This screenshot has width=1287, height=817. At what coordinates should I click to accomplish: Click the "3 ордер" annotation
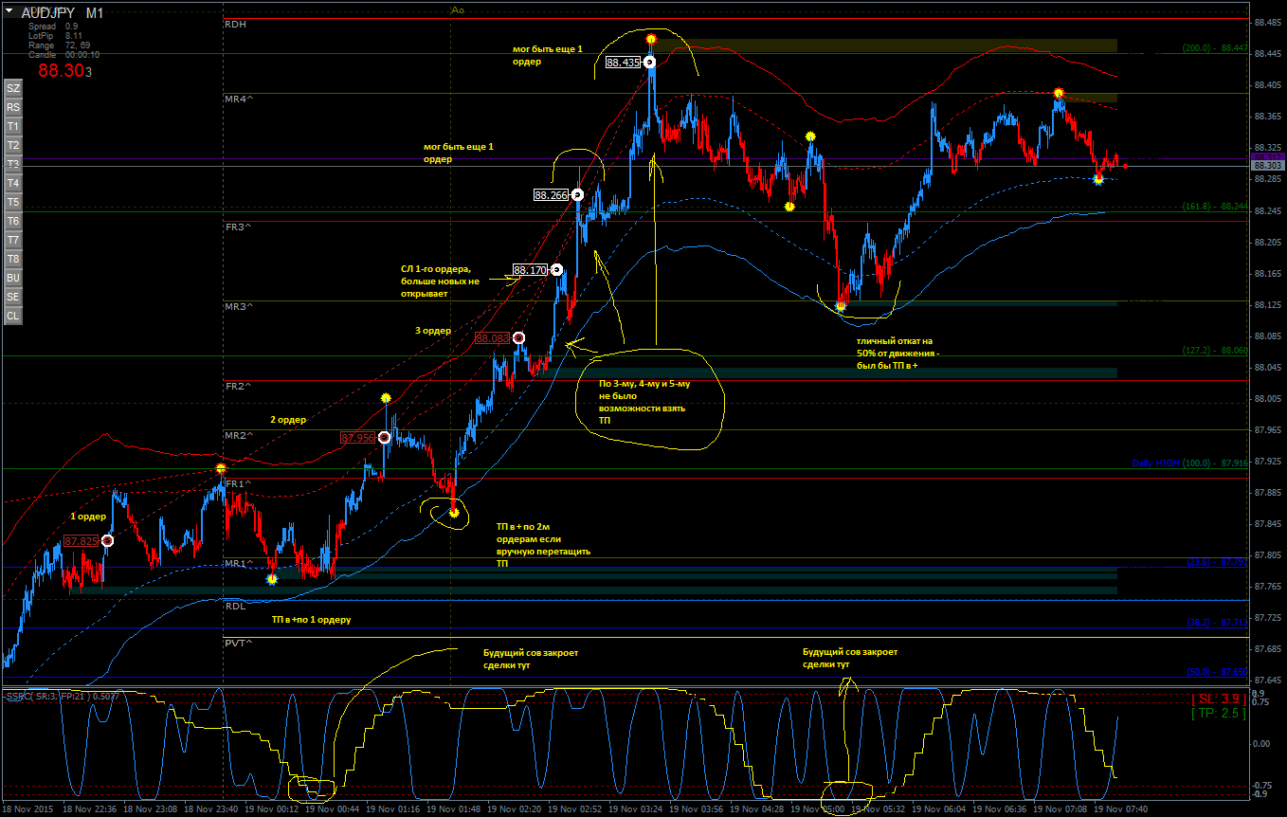click(433, 331)
